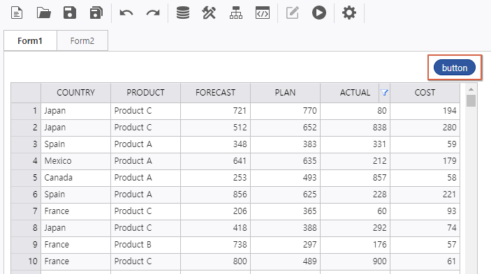Open the tools hammer-wrench icon
This screenshot has width=491, height=274.
(x=209, y=13)
